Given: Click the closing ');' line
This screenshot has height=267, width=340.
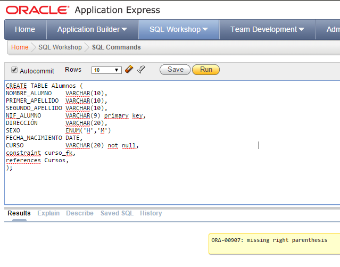Looking at the screenshot, I should tap(9, 168).
